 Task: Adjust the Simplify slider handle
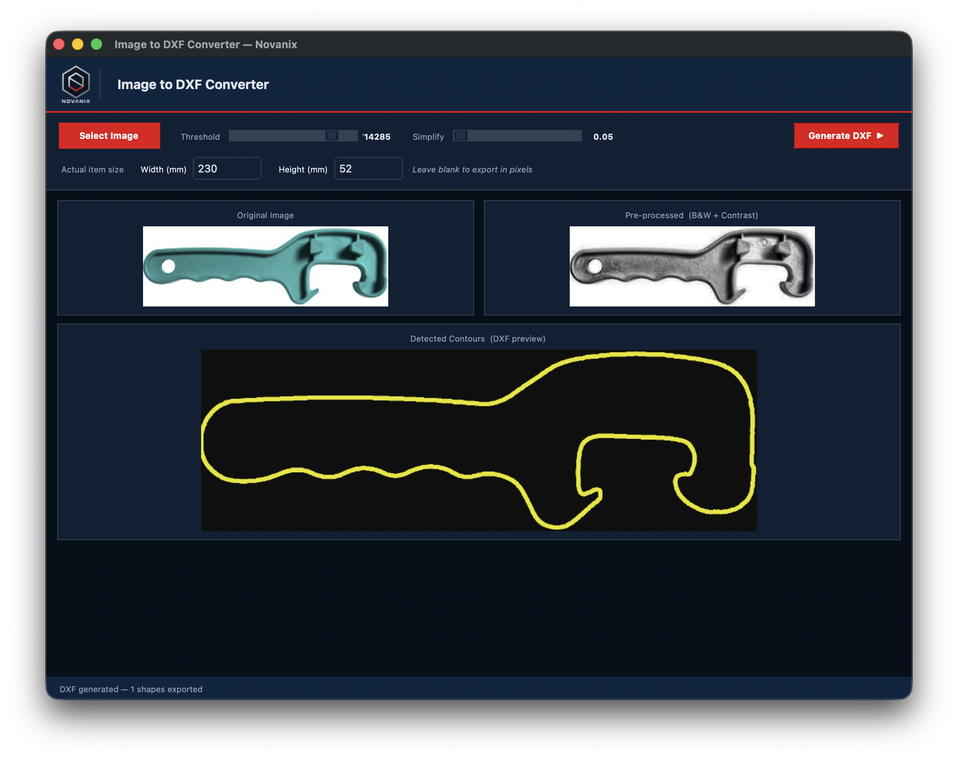click(x=461, y=136)
